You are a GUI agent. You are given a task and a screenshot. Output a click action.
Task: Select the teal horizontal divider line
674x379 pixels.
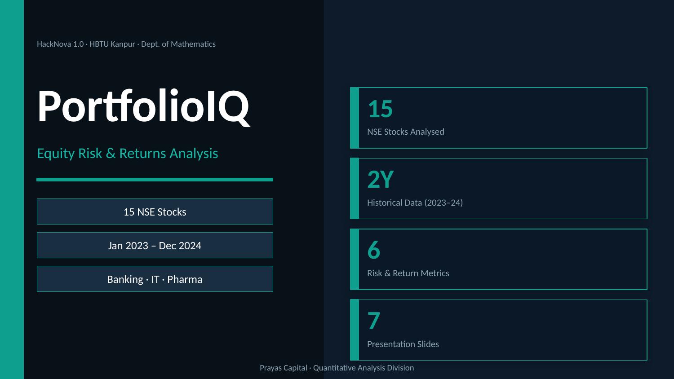(155, 180)
